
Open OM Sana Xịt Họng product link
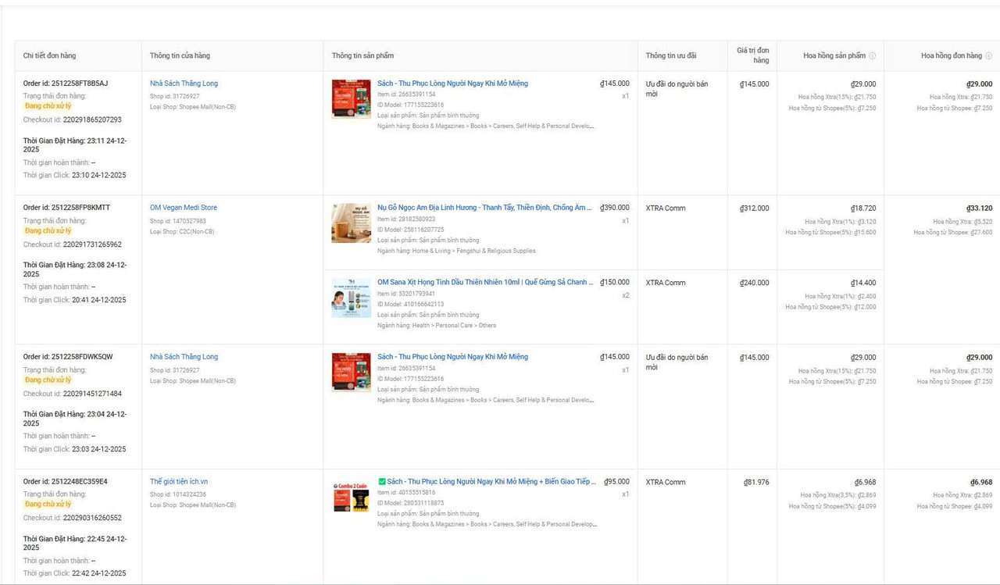click(485, 283)
